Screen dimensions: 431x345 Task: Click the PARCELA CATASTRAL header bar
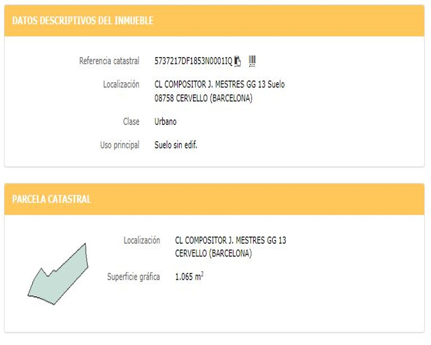(214, 199)
